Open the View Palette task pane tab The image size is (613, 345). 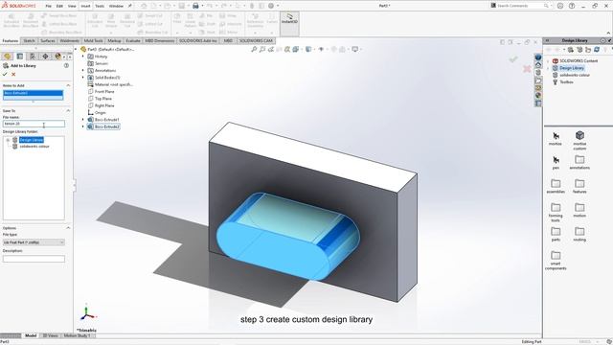point(538,87)
